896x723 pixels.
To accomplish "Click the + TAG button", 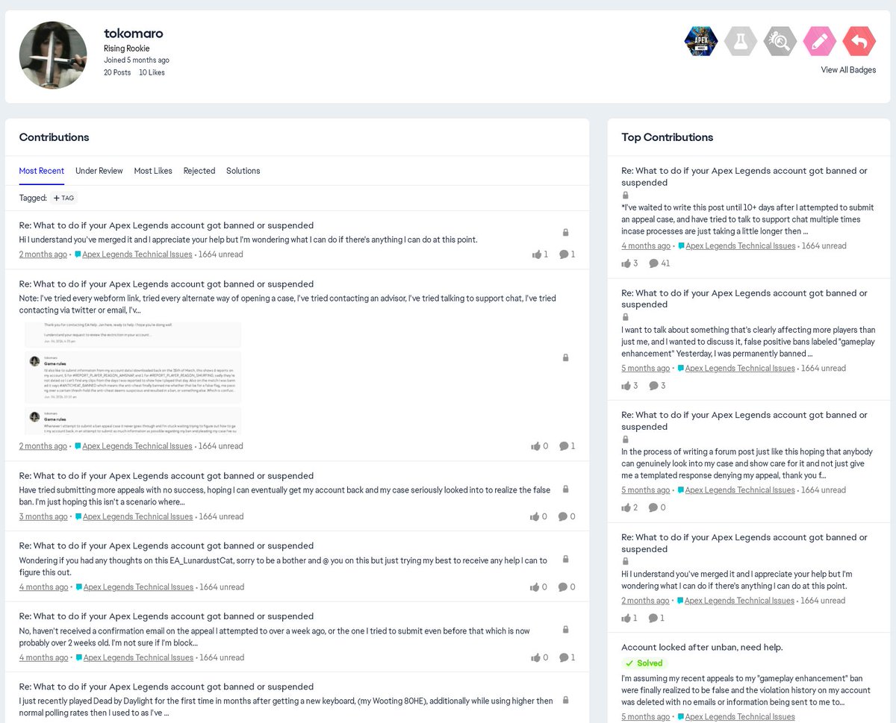I will [x=63, y=198].
